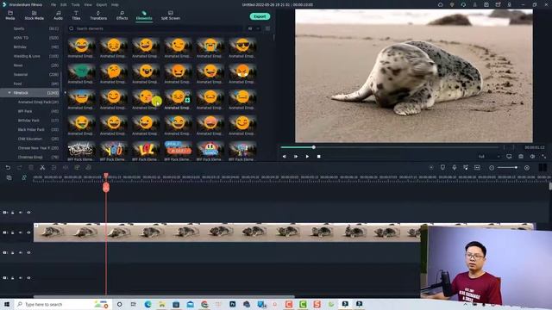Screen dimensions: 552x310
Task: Mute the seal video track
Action: pyautogui.click(x=21, y=232)
